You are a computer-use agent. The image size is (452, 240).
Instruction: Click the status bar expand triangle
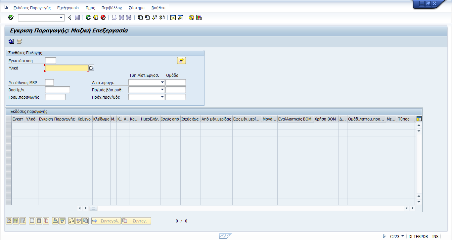(x=384, y=236)
